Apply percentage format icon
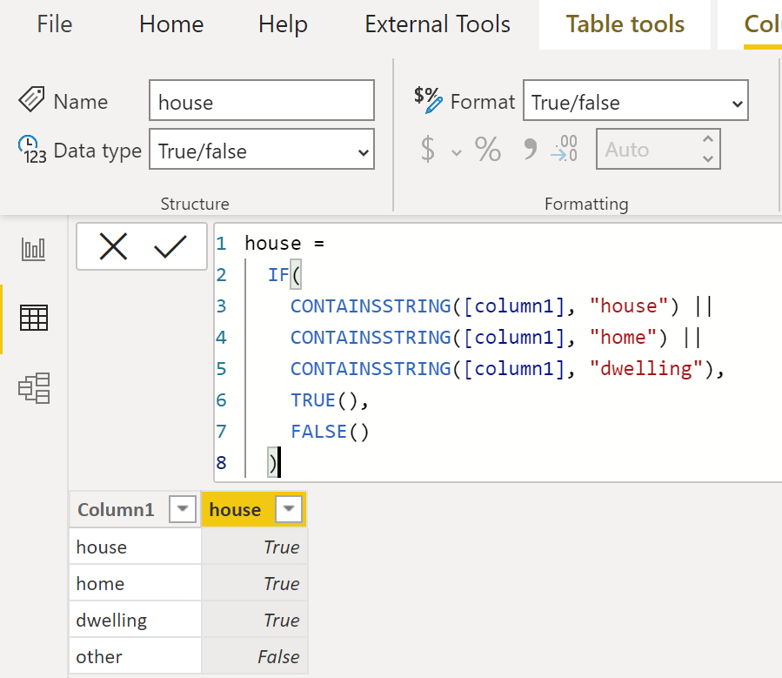 coord(487,149)
